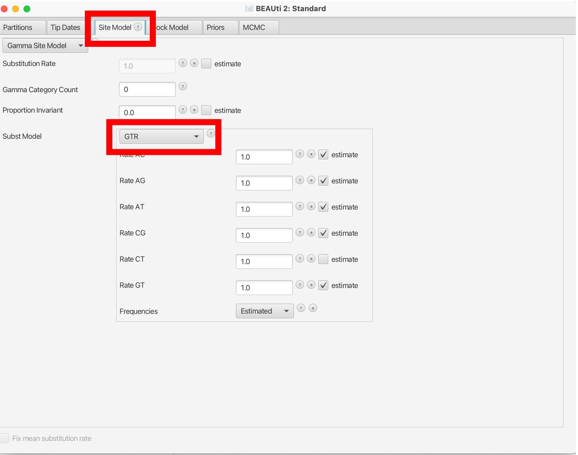The image size is (578, 455).
Task: Click the edit 'e' icon for Substitution Rate
Action: pyautogui.click(x=194, y=63)
